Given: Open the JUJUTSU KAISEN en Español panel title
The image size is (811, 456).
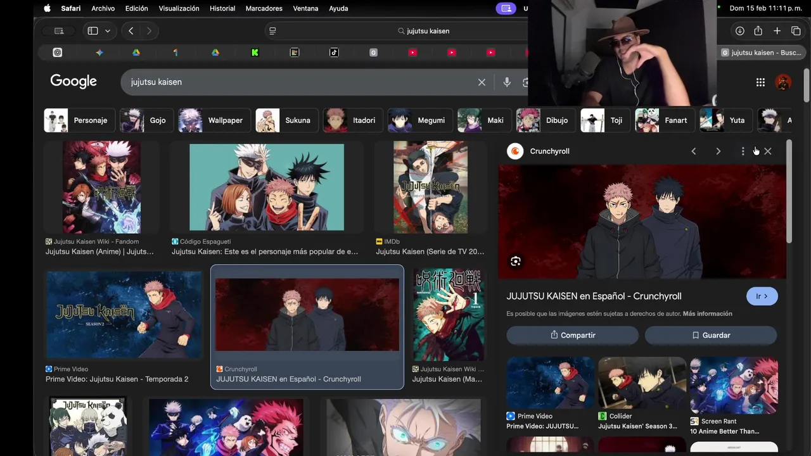Looking at the screenshot, I should 594,296.
